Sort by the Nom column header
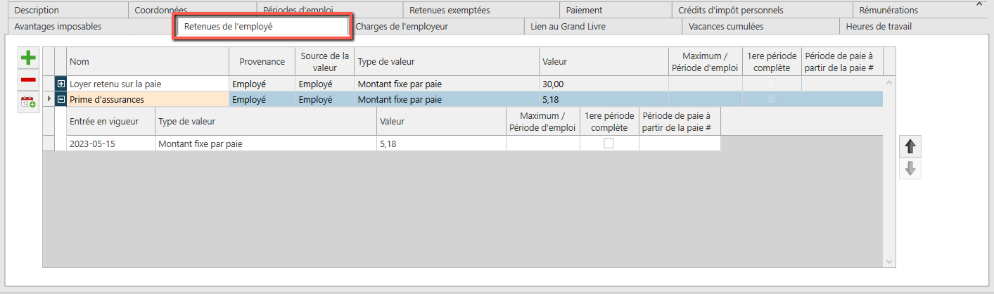Image resolution: width=994 pixels, height=294 pixels. (148, 61)
